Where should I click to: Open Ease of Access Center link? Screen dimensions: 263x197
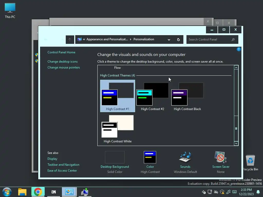point(62,171)
